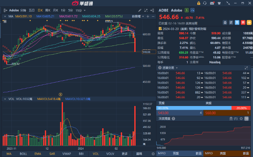Click the blue 80.00% bid ratio bar
Viewport: 253px width, 157px height.
(194, 108)
